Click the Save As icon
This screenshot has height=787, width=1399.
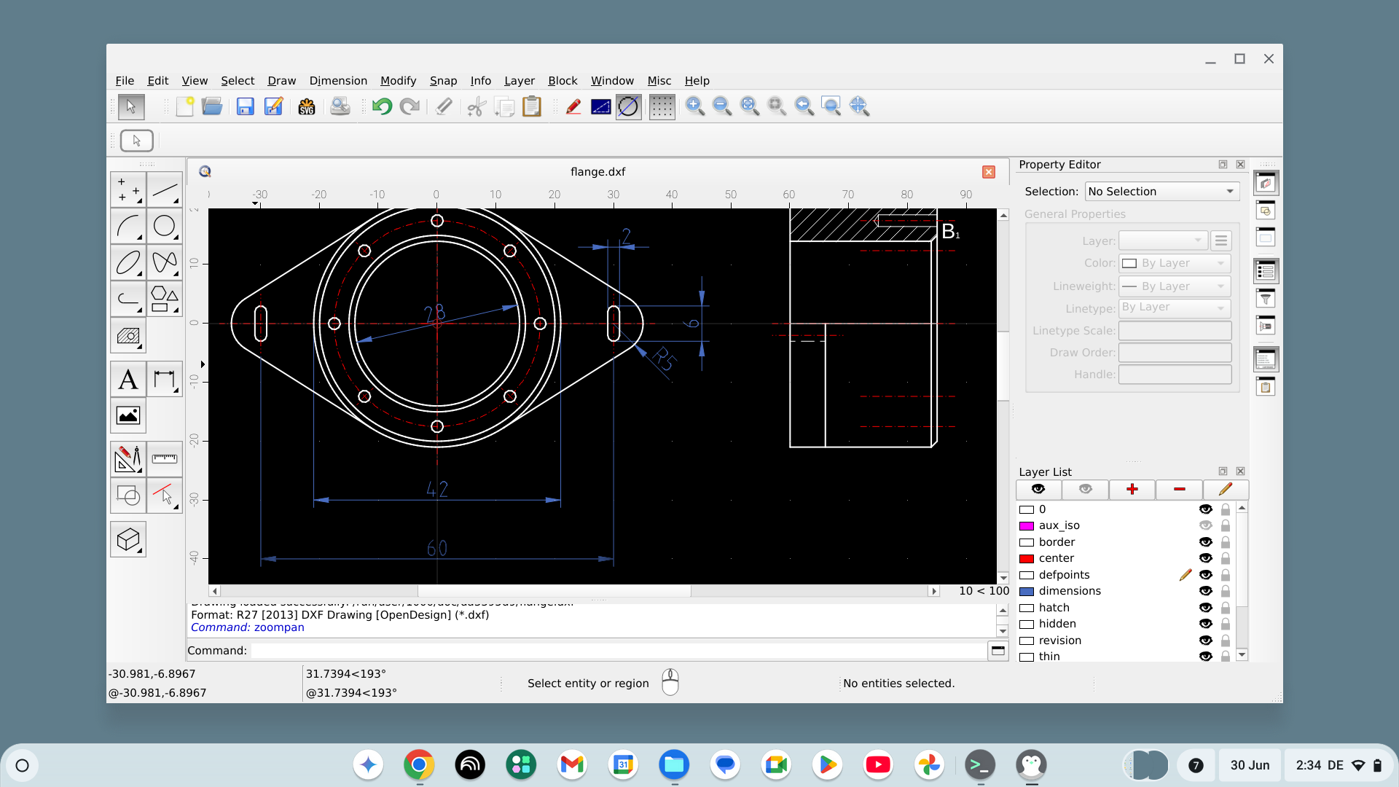[x=273, y=106]
